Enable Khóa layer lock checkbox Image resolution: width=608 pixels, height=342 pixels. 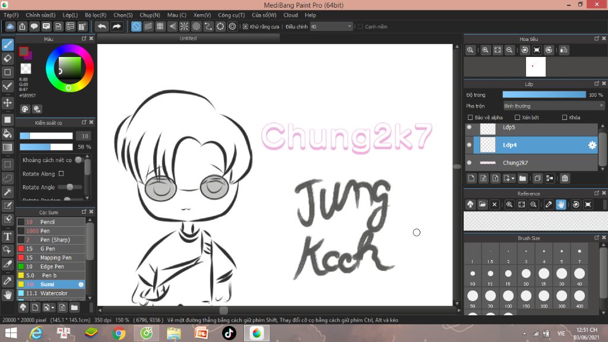pos(565,117)
